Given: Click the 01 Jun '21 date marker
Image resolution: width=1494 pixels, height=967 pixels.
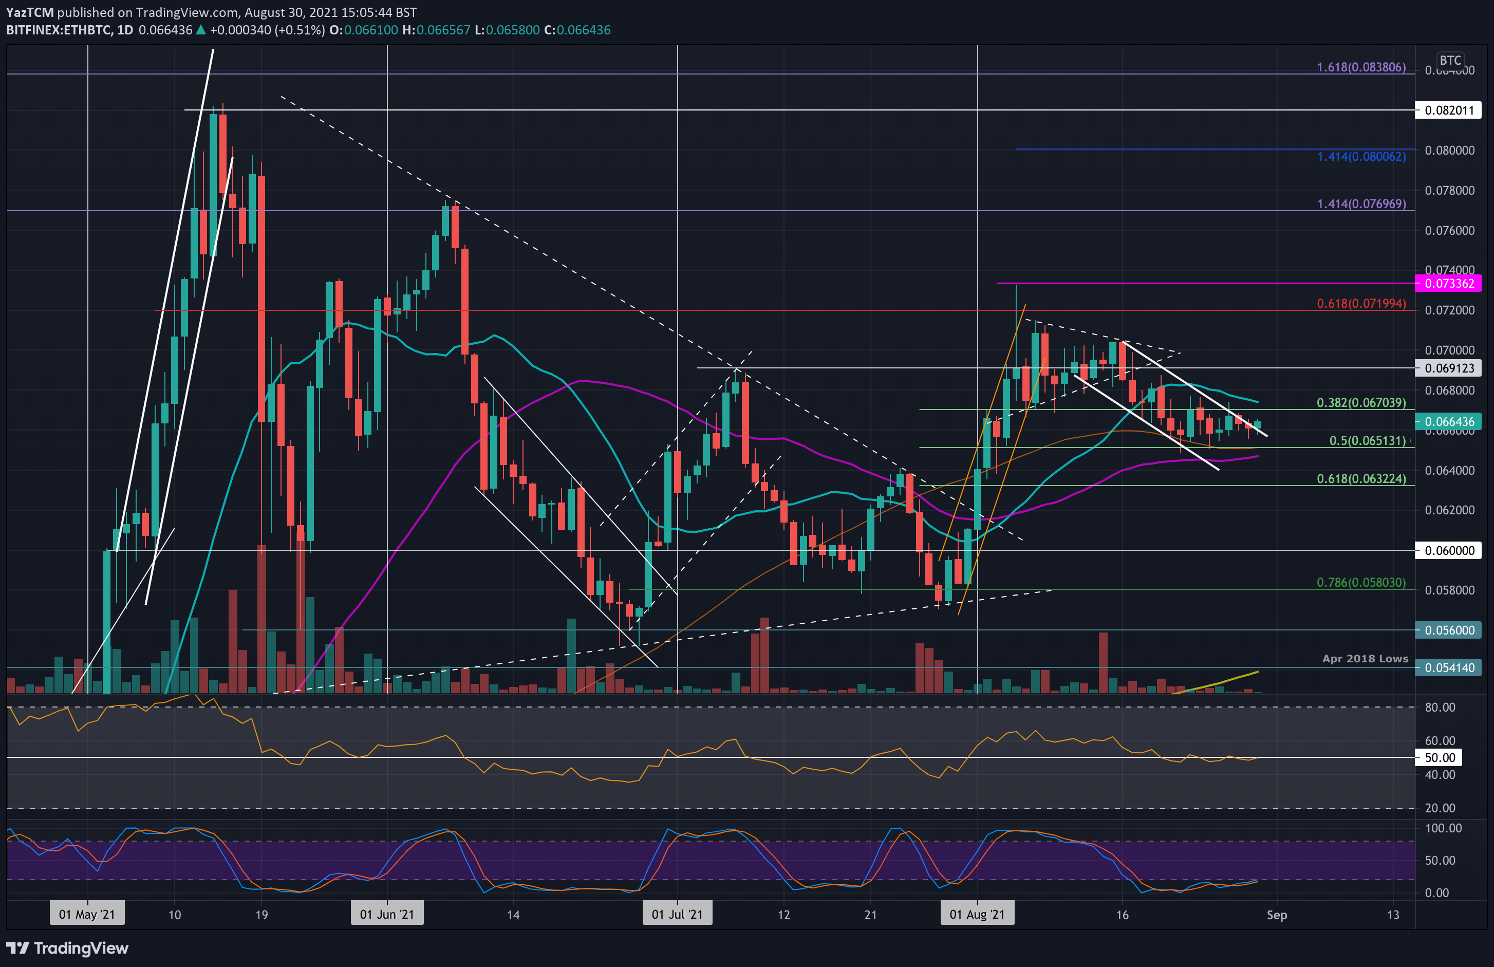Looking at the screenshot, I should [x=387, y=914].
